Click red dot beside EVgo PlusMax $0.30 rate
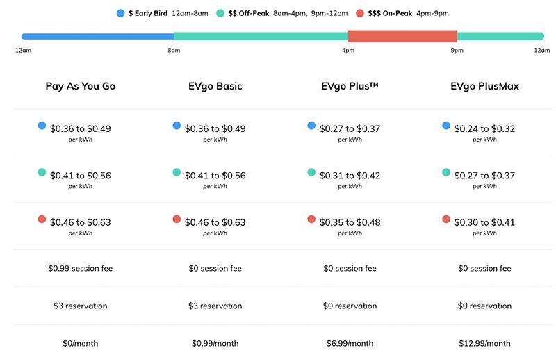Image resolution: width=556 pixels, height=359 pixels. [x=445, y=219]
